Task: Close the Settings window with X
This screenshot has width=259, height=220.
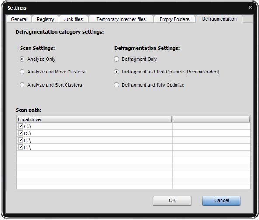Action: click(250, 7)
